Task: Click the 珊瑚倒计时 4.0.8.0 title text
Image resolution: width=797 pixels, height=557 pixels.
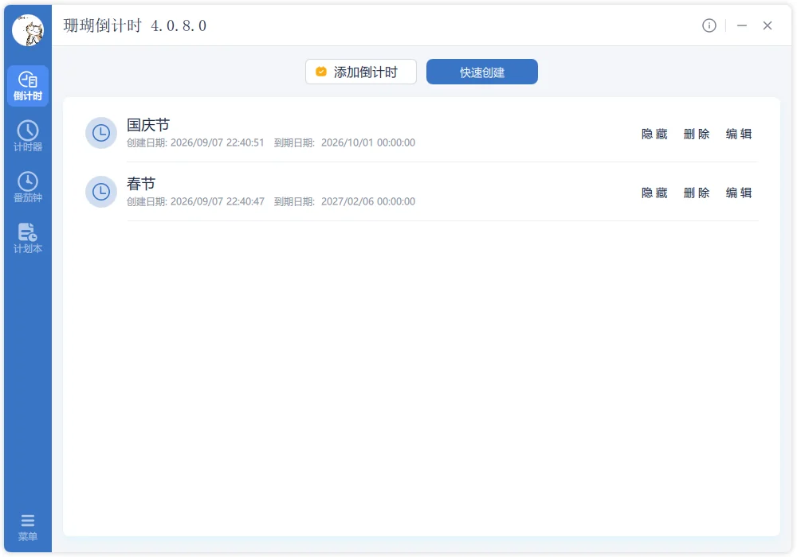Action: coord(135,25)
